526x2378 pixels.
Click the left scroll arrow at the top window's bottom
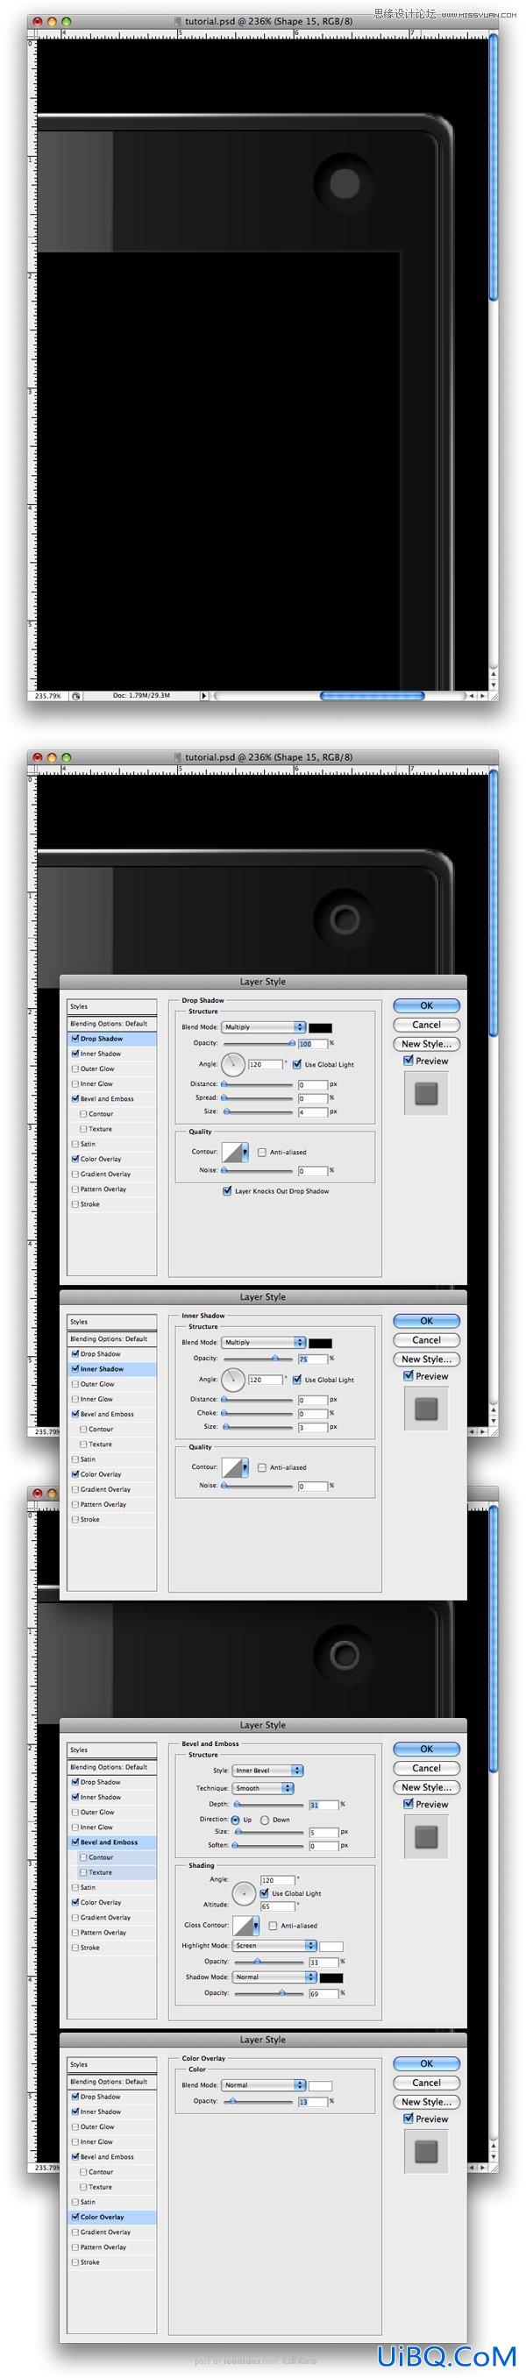point(472,695)
